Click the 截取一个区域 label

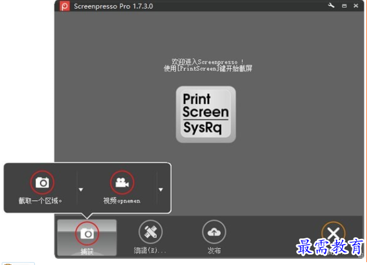point(40,201)
